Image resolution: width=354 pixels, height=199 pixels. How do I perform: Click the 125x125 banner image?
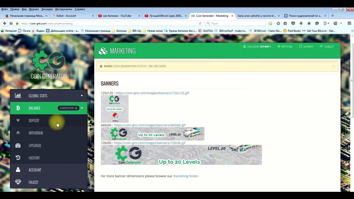(x=114, y=109)
